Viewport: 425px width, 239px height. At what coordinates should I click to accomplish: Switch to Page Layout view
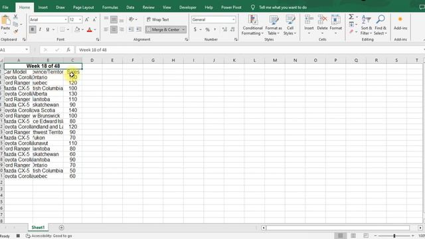pyautogui.click(x=353, y=236)
